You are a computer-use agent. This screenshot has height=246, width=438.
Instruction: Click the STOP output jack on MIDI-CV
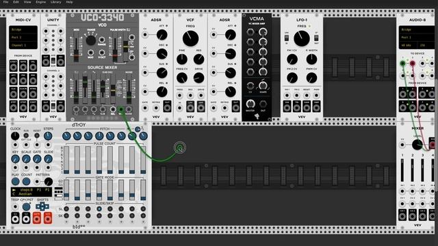(x=23, y=107)
